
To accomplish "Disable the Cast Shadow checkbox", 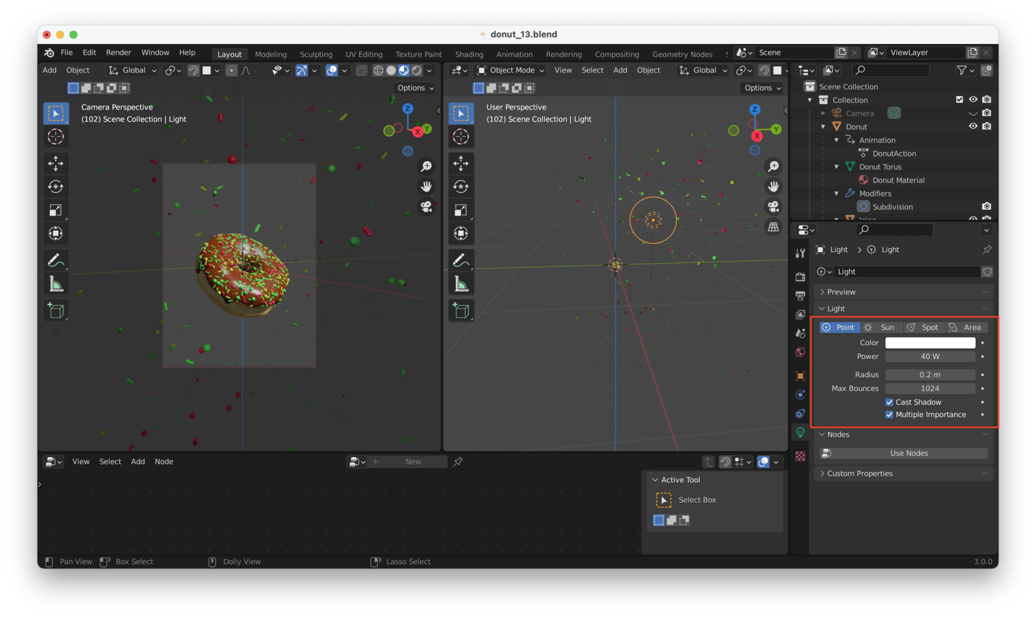I will point(889,402).
